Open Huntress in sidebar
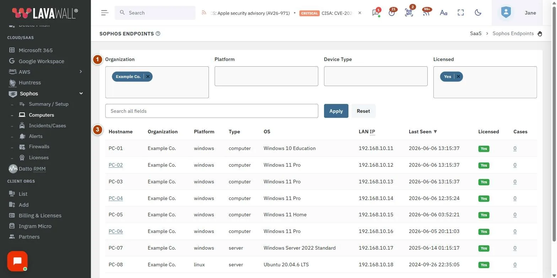Image resolution: width=557 pixels, height=278 pixels. [x=29, y=83]
